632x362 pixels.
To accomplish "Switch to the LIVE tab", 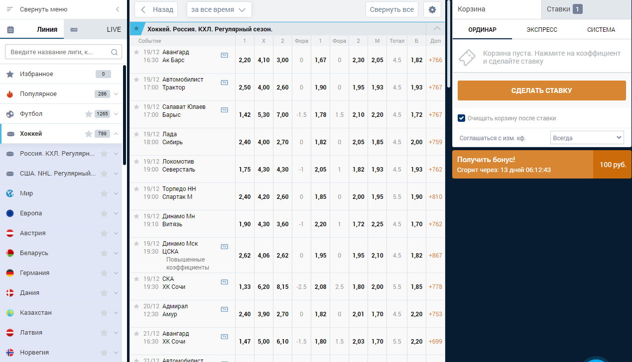I will click(96, 29).
